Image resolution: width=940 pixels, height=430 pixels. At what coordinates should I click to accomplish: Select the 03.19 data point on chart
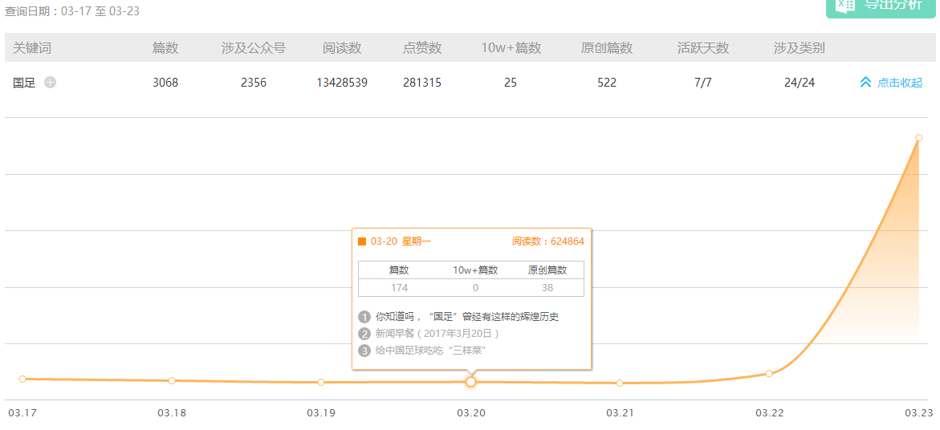pos(321,382)
